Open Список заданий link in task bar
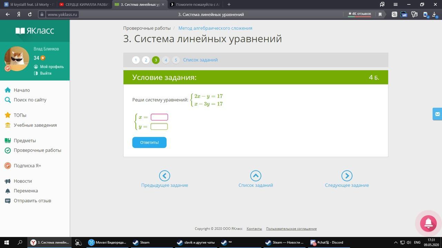Image resolution: width=442 pixels, height=248 pixels. pyautogui.click(x=200, y=60)
